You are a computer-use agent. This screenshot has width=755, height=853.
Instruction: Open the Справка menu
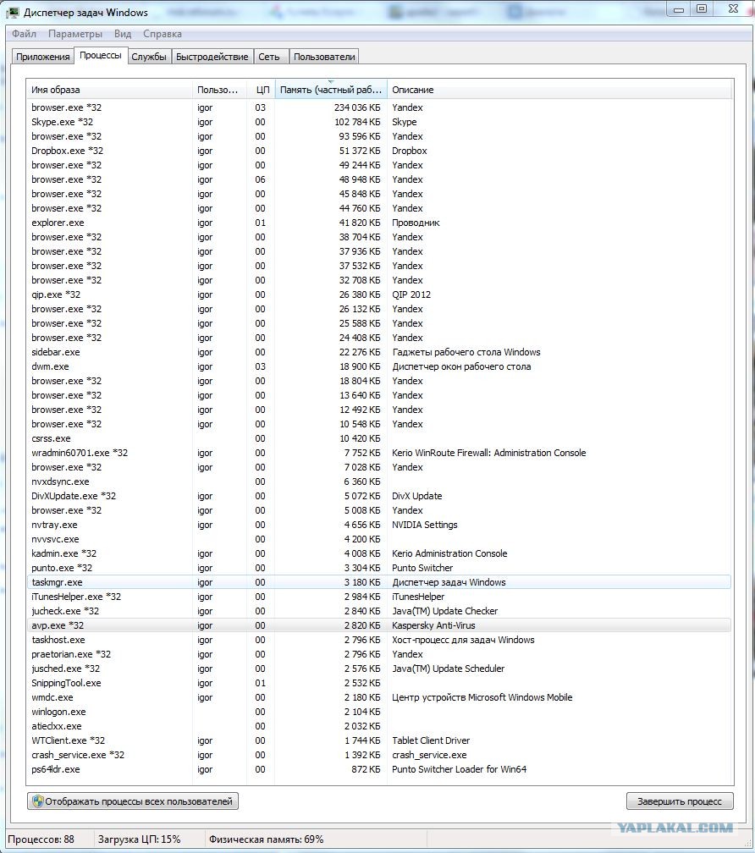point(163,34)
